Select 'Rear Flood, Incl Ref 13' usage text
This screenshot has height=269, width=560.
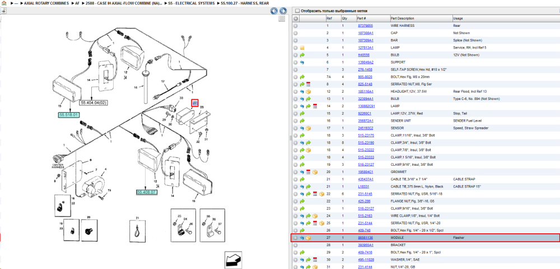(470, 92)
